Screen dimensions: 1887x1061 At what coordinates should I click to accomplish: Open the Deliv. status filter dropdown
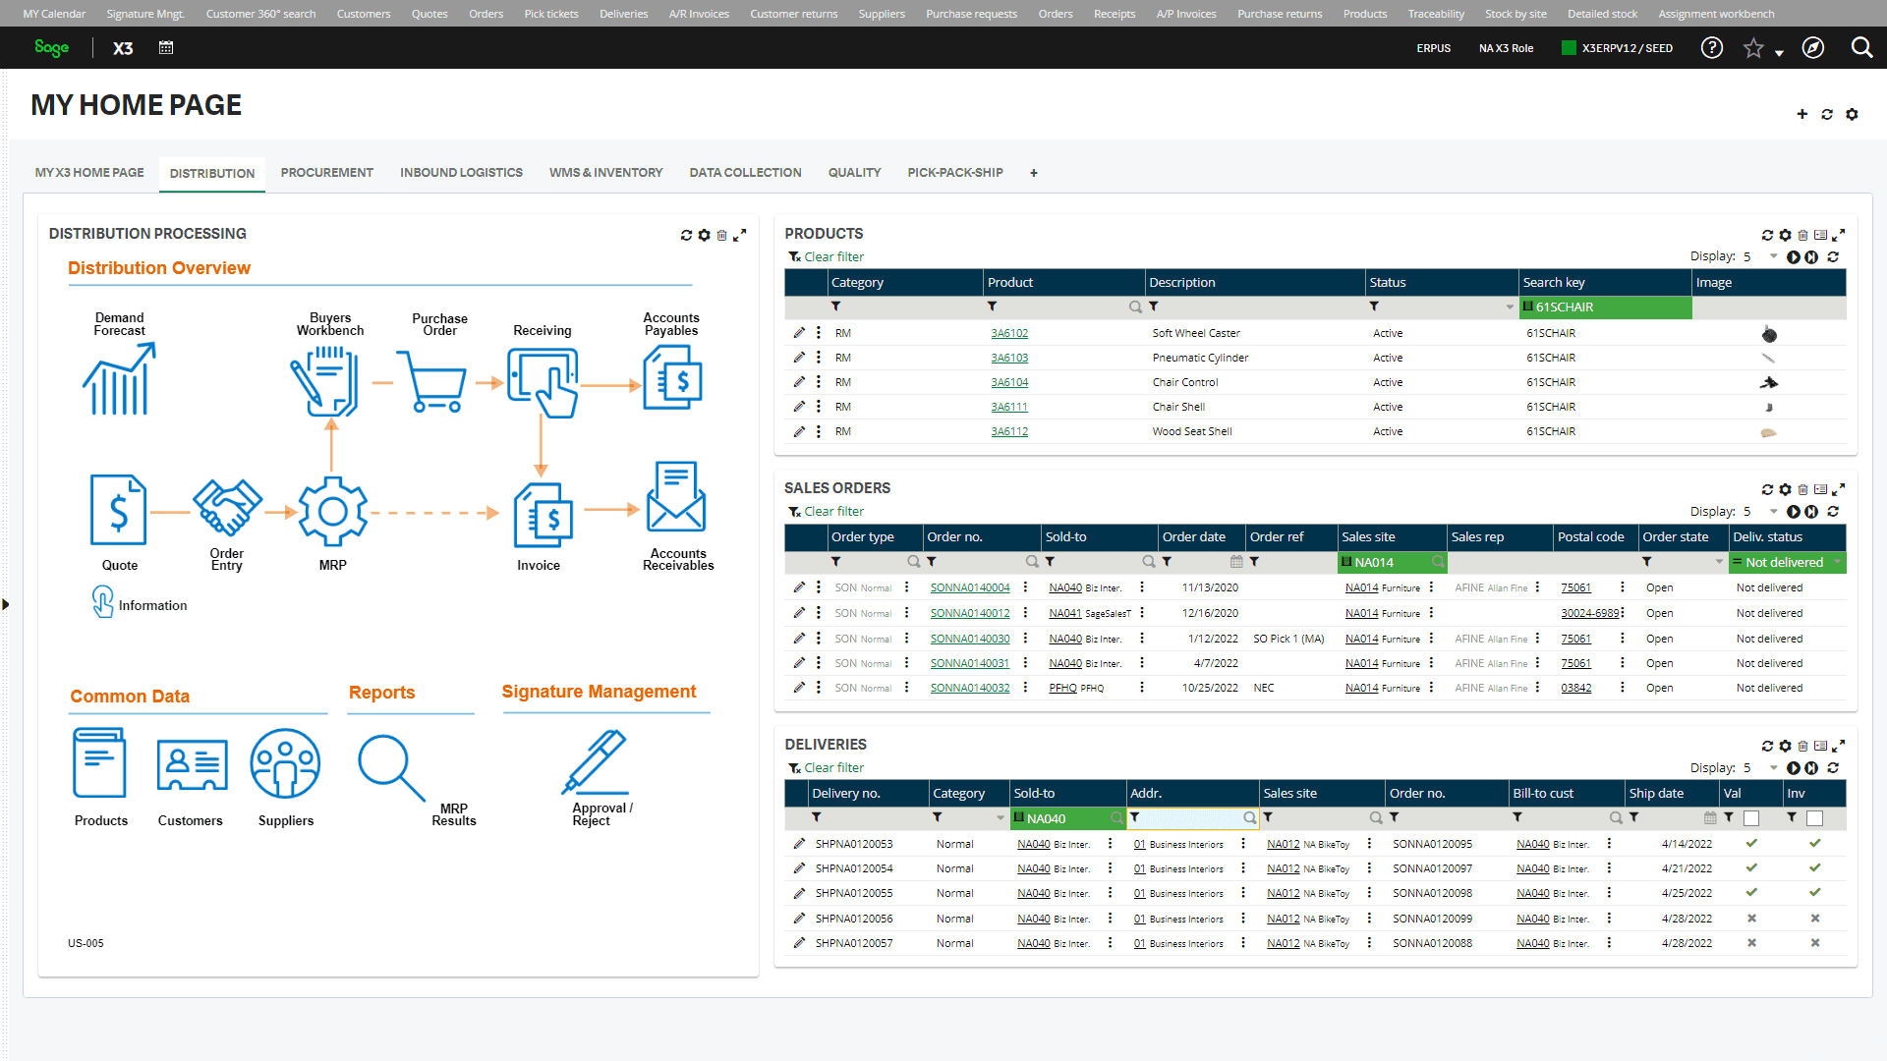pyautogui.click(x=1837, y=562)
